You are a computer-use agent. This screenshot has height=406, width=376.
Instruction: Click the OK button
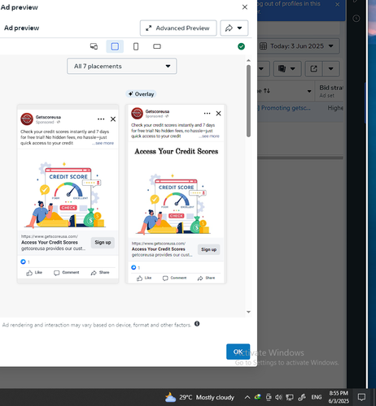[238, 352]
